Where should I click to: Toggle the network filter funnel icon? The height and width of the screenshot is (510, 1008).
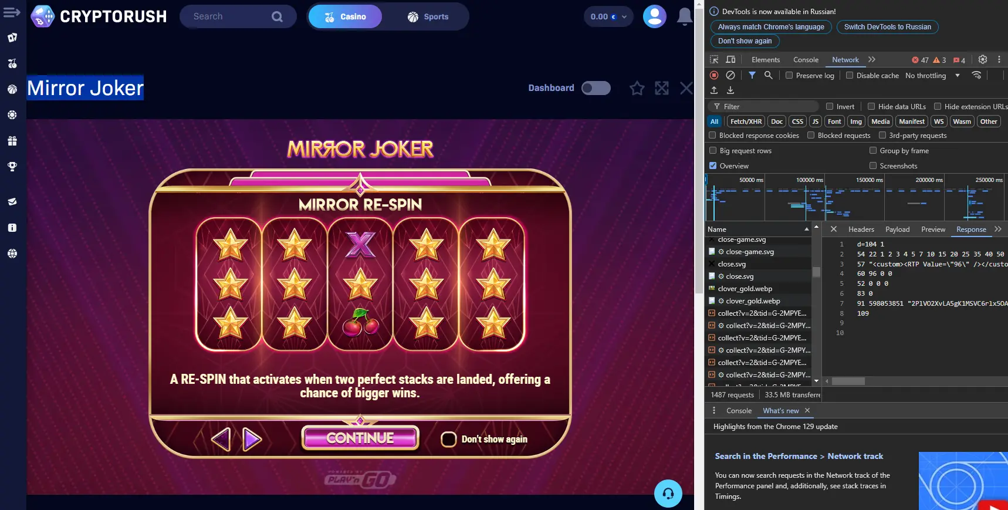pyautogui.click(x=752, y=75)
